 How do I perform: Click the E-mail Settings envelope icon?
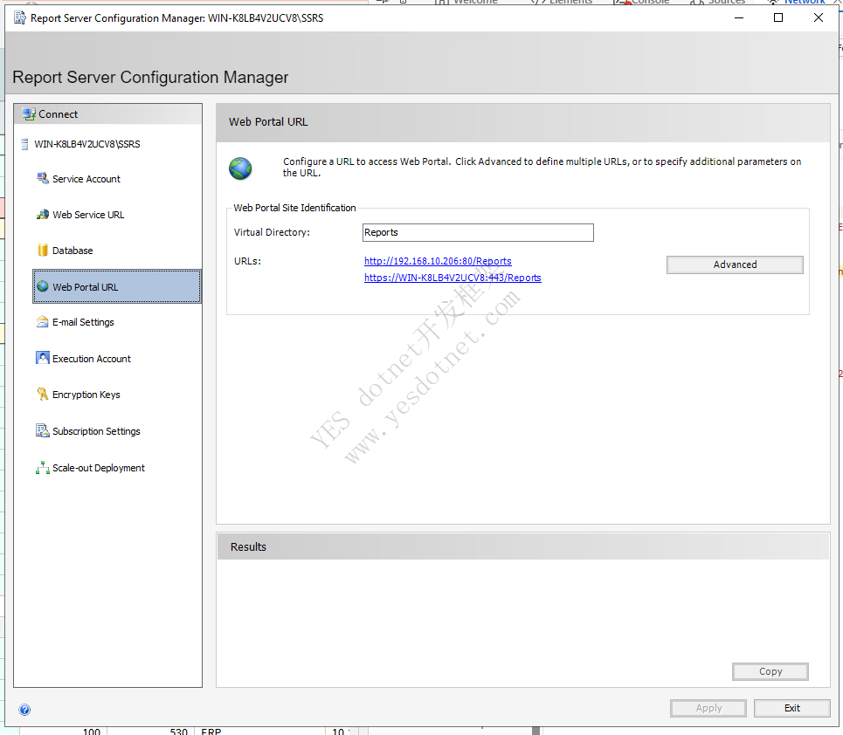click(42, 322)
